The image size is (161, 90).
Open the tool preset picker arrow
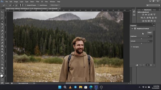[6, 5]
